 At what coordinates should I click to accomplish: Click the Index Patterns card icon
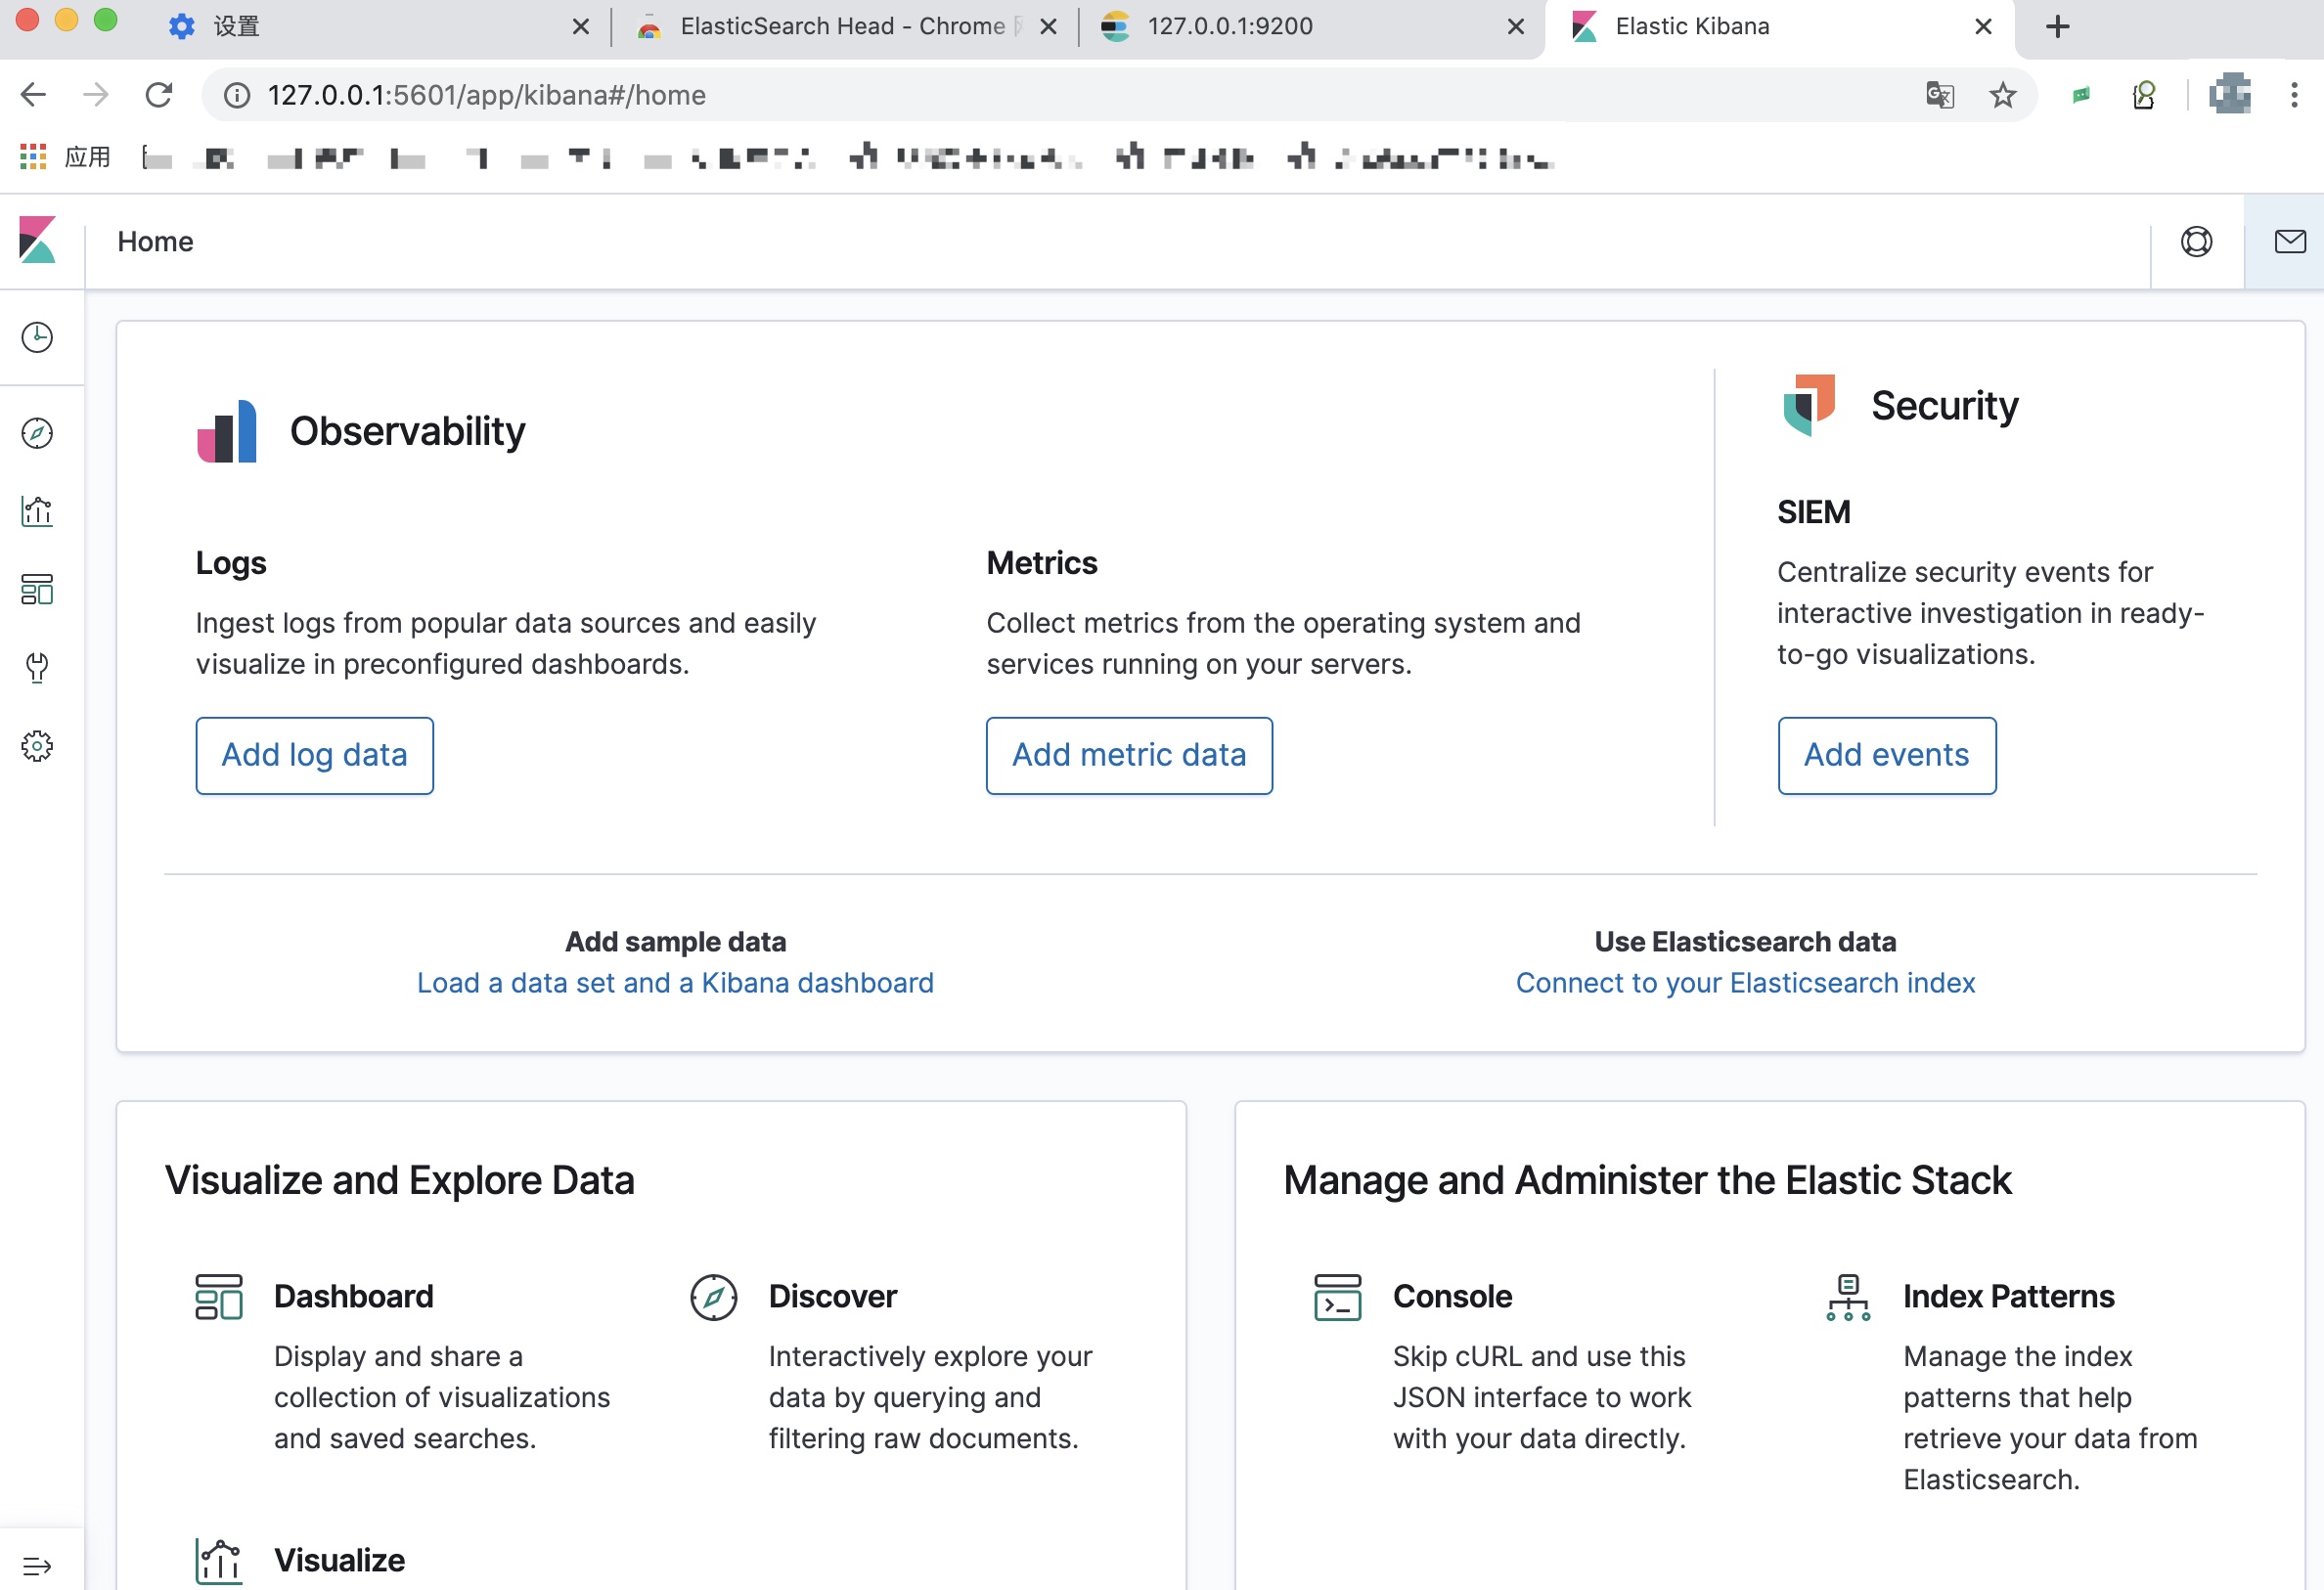pos(1848,1297)
